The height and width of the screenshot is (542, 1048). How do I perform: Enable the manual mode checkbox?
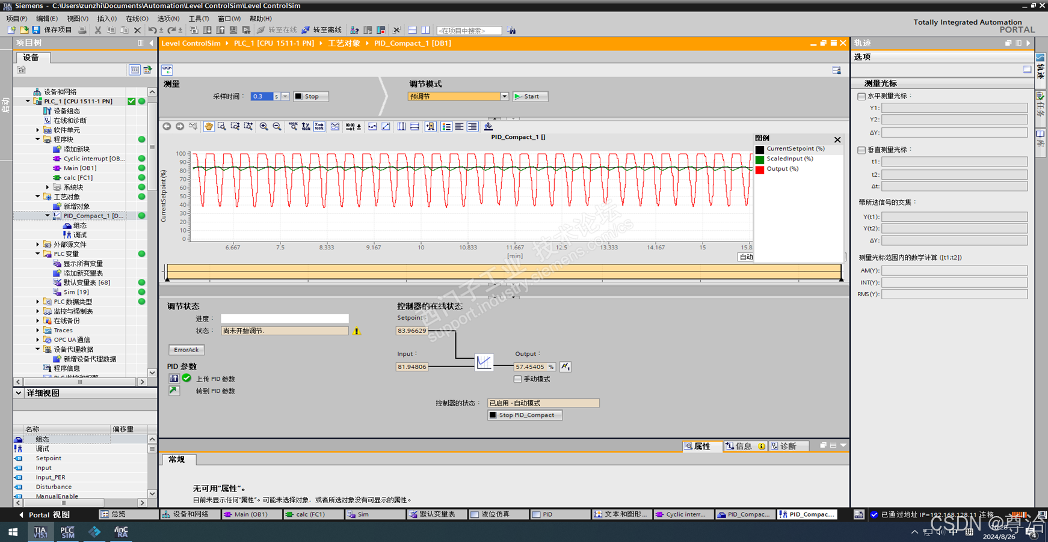click(517, 379)
